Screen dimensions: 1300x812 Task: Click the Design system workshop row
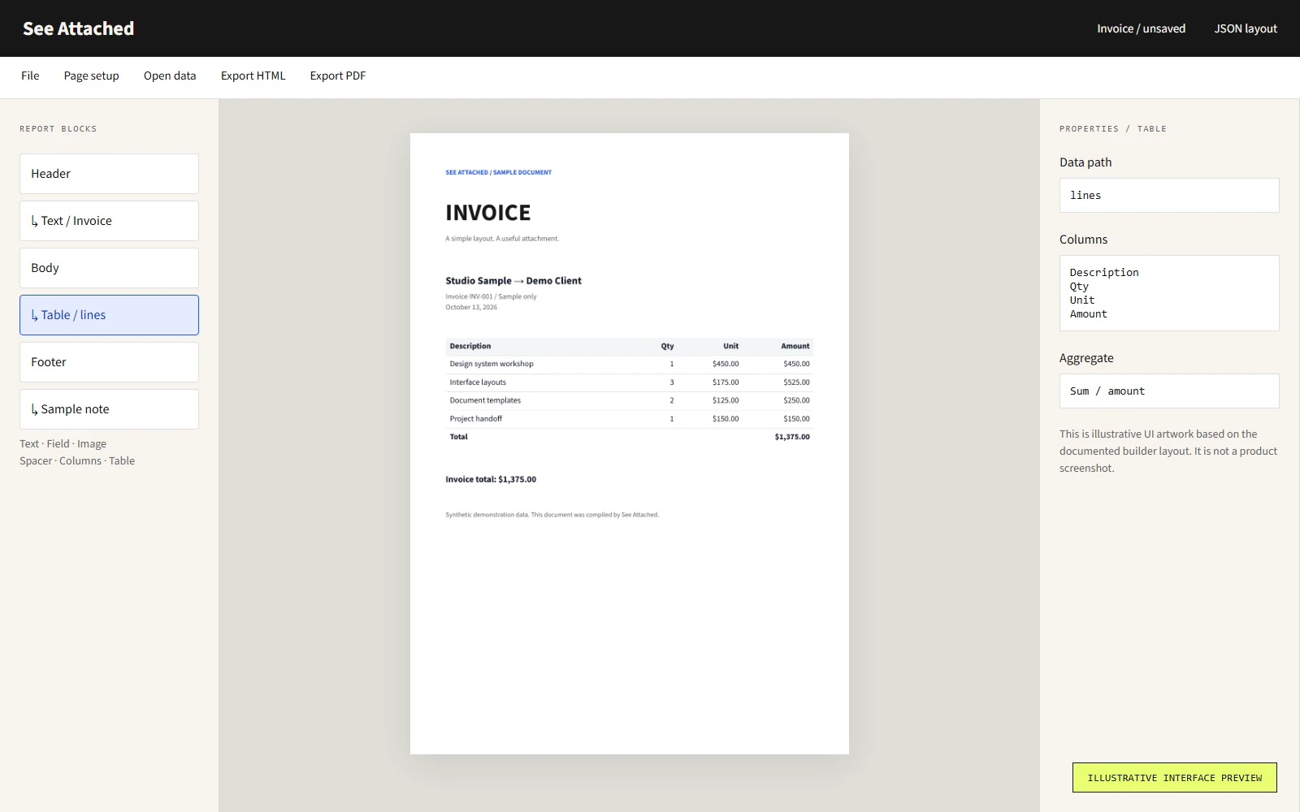click(x=630, y=364)
